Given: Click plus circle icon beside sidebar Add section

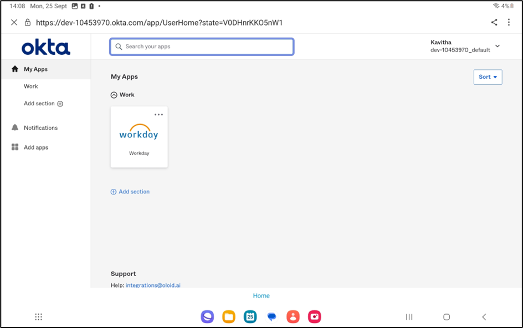Looking at the screenshot, I should 60,104.
